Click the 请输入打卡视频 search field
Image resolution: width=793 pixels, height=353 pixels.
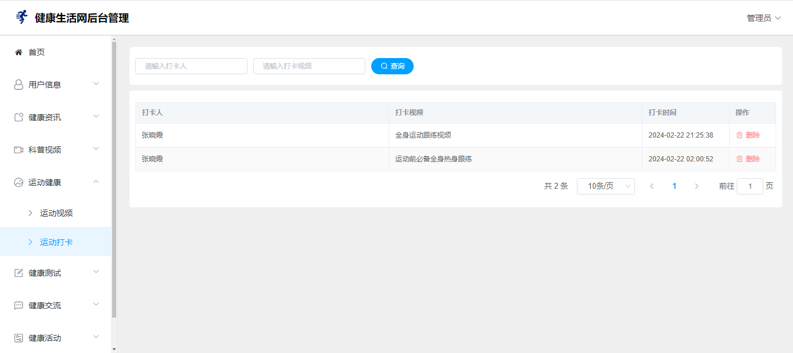pyautogui.click(x=309, y=66)
